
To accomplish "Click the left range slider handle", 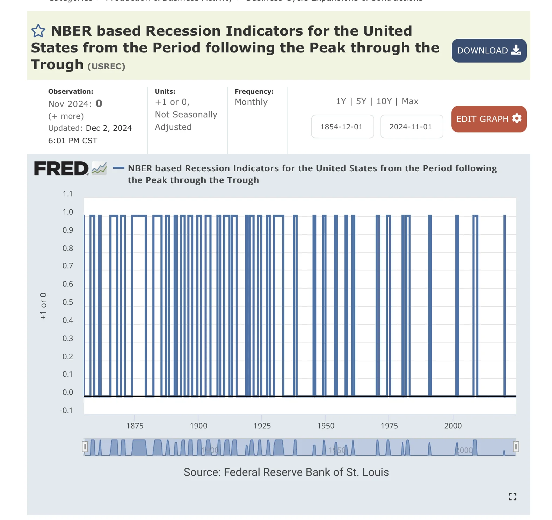I will 85,447.
